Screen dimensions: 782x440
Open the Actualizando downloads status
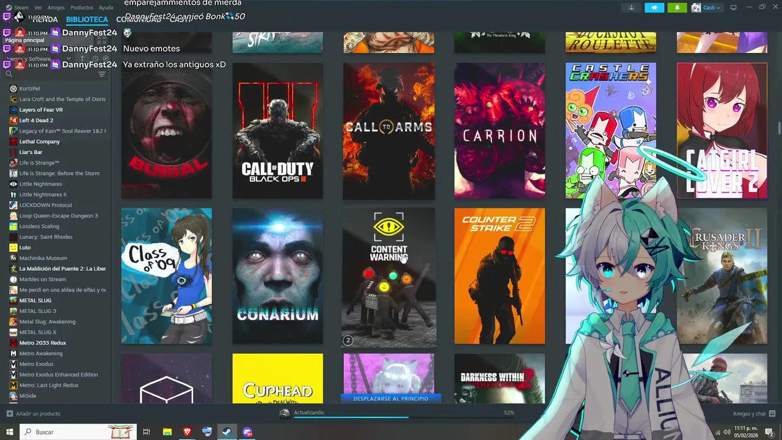[x=309, y=413]
